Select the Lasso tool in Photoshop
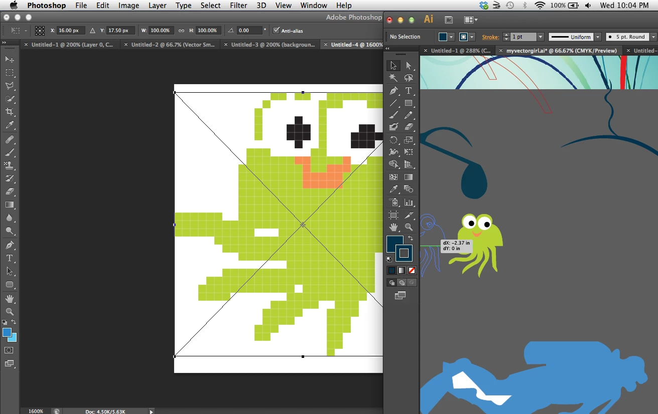The height and width of the screenshot is (414, 658). [10, 86]
